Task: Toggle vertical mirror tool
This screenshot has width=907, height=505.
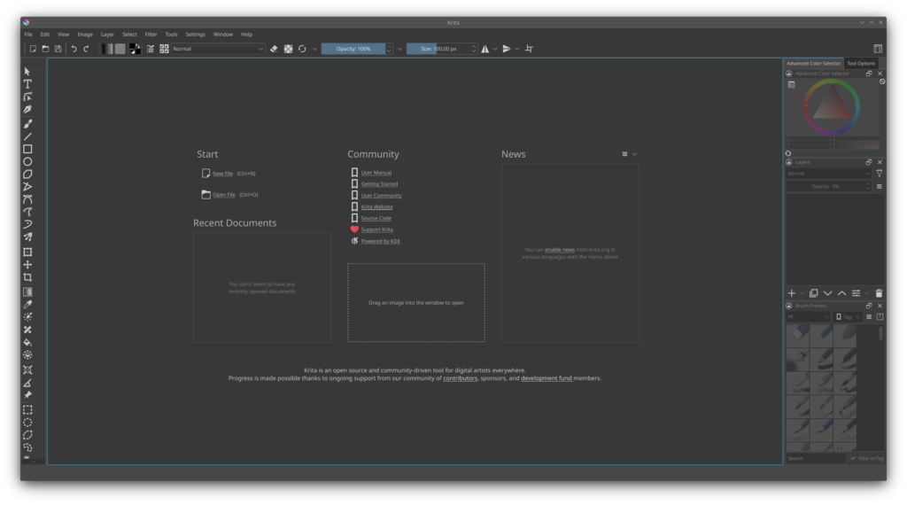Action: (506, 49)
